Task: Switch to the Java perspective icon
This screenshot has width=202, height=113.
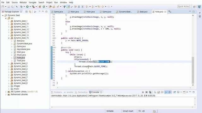Action: pyautogui.click(x=199, y=7)
